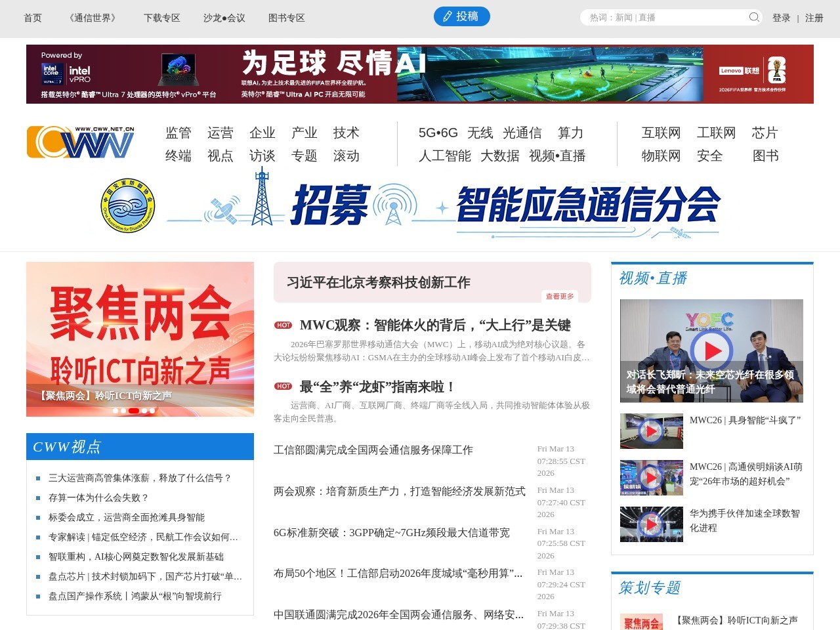Click the 登录 link

pyautogui.click(x=782, y=18)
